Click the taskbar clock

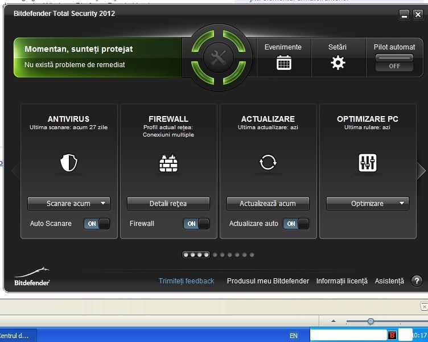420,335
